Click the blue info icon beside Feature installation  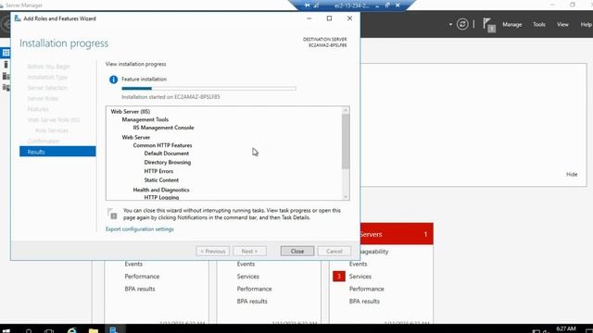pos(113,80)
